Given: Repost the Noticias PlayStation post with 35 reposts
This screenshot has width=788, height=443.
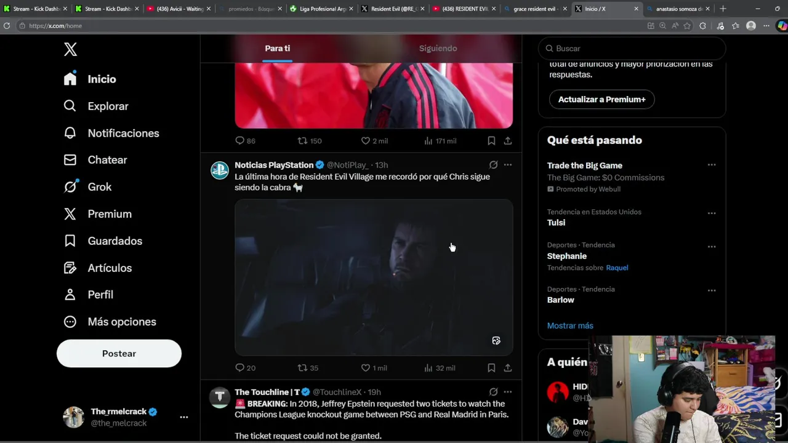Looking at the screenshot, I should pos(308,368).
